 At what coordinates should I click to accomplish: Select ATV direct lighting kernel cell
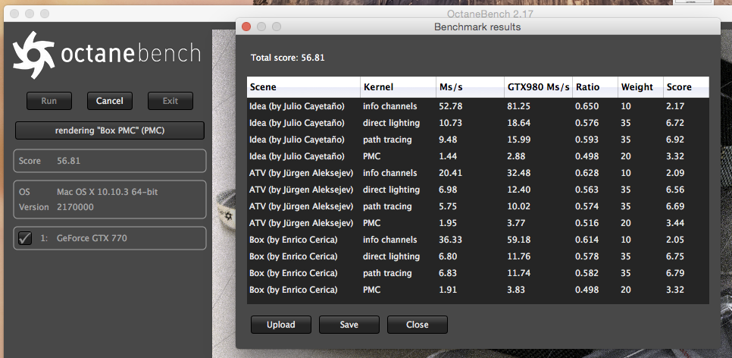pos(391,190)
